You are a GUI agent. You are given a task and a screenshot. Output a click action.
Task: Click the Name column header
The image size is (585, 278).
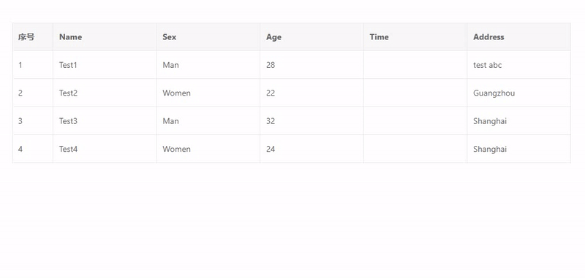tap(105, 36)
